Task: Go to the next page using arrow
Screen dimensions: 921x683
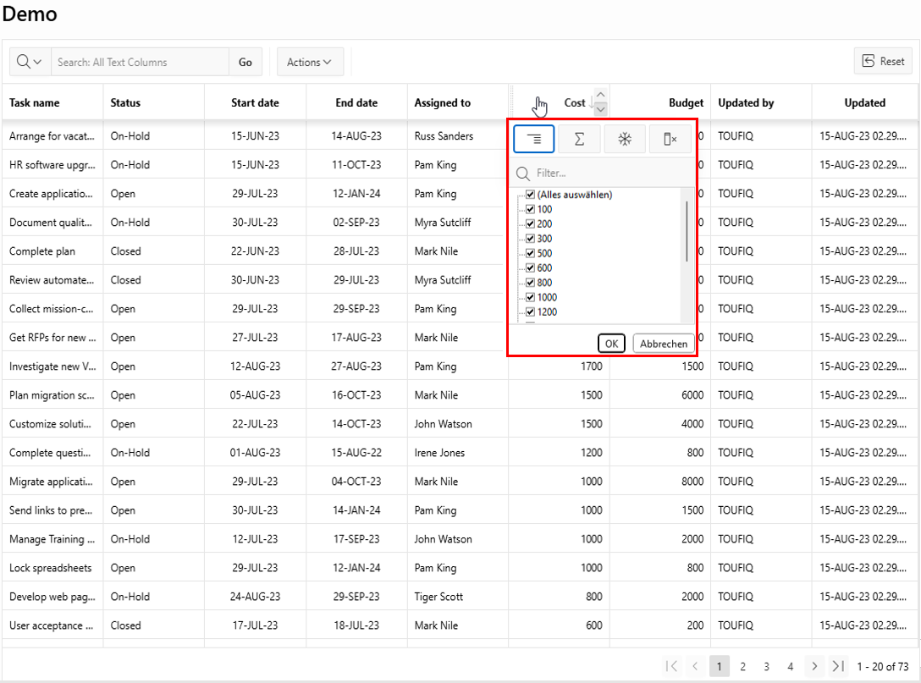Action: [x=813, y=666]
